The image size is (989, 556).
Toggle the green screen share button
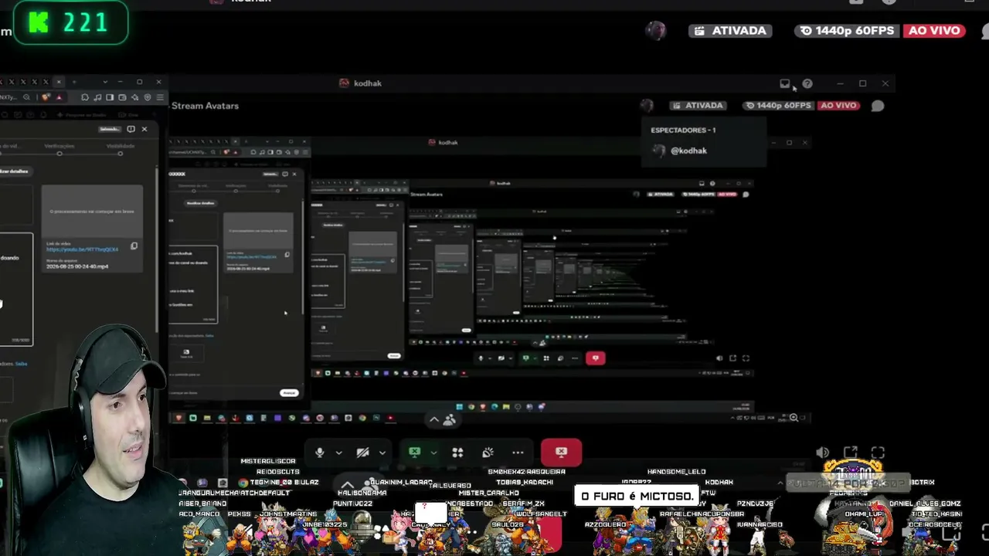click(415, 453)
